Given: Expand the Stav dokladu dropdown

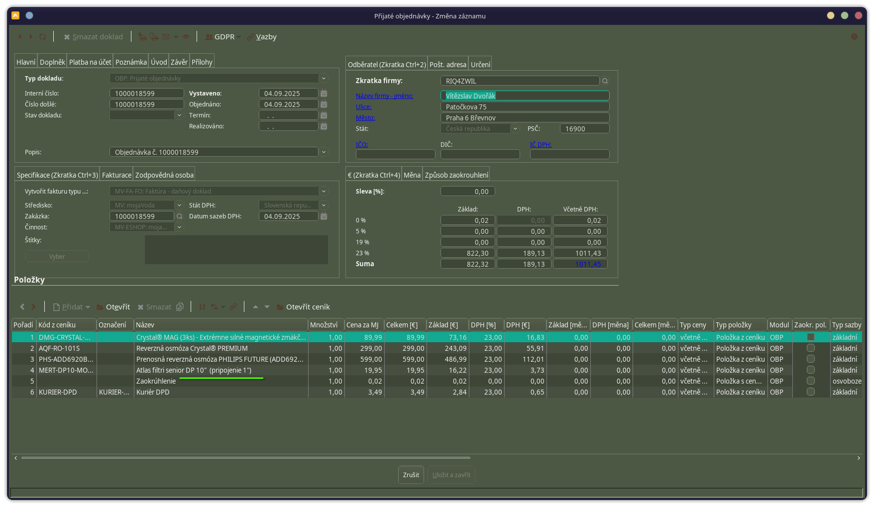Looking at the screenshot, I should pyautogui.click(x=179, y=115).
